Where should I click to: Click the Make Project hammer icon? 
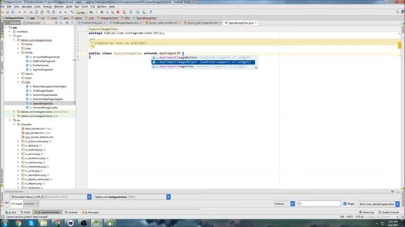(72, 12)
